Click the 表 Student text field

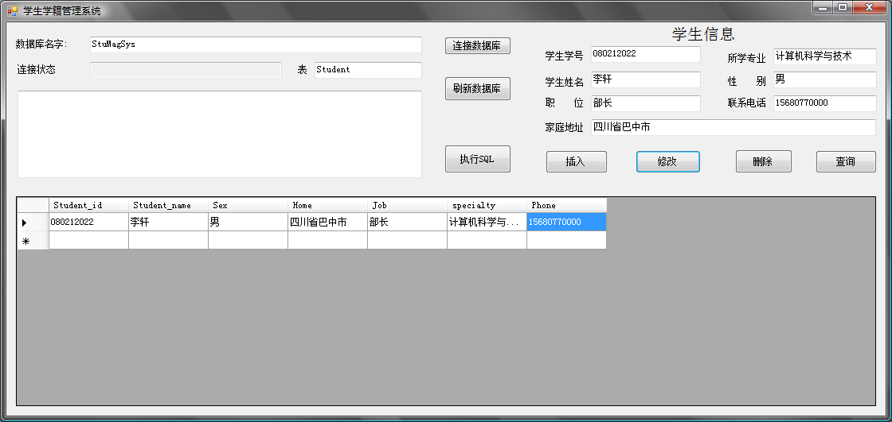coord(367,70)
